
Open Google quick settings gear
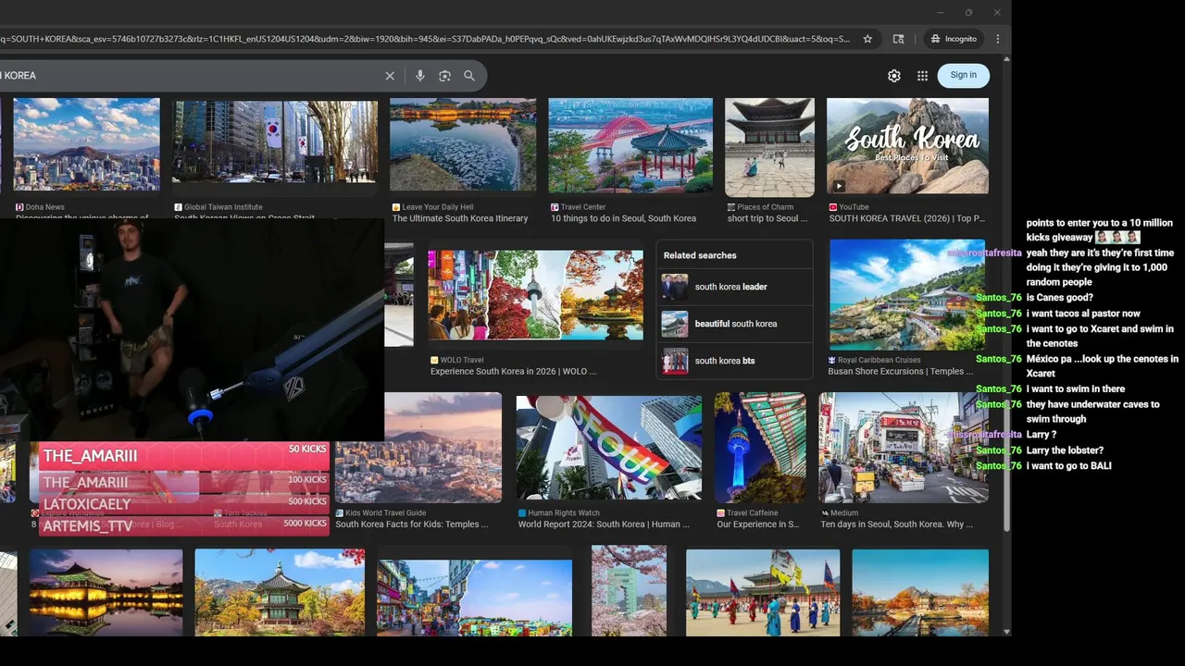(x=894, y=76)
